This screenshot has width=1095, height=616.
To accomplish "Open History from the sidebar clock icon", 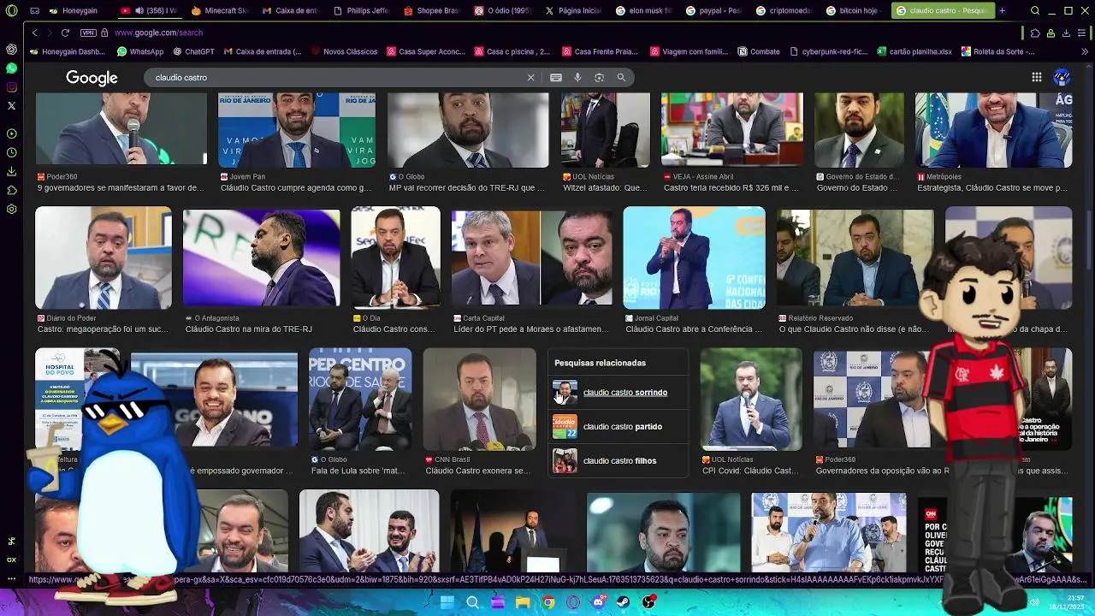I will coord(11,152).
